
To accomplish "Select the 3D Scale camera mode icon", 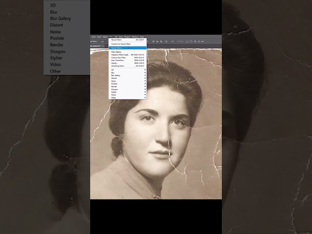I will pyautogui.click(x=203, y=41).
